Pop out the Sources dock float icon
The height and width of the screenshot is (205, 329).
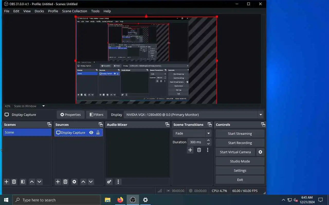pyautogui.click(x=101, y=125)
